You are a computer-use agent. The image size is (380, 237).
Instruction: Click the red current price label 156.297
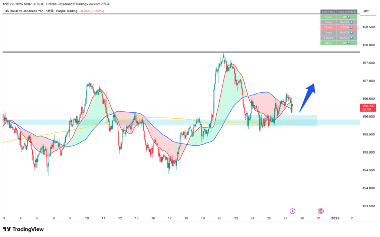click(x=367, y=106)
